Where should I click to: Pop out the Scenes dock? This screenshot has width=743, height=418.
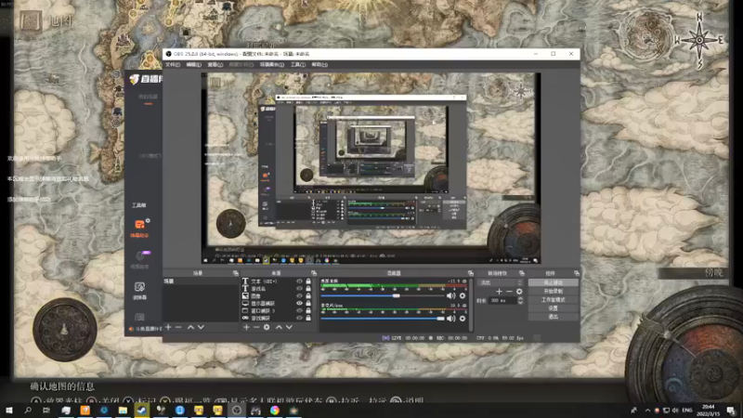click(236, 273)
